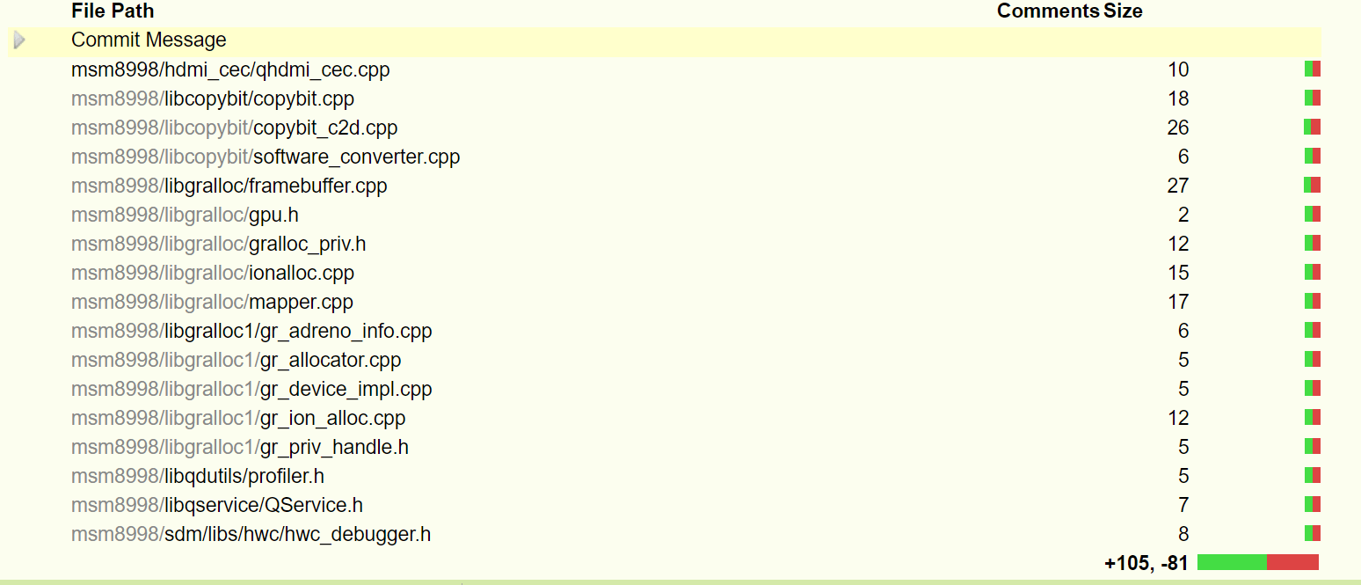
Task: Open gr_ion_alloc.cpp file link
Action: click(x=238, y=418)
